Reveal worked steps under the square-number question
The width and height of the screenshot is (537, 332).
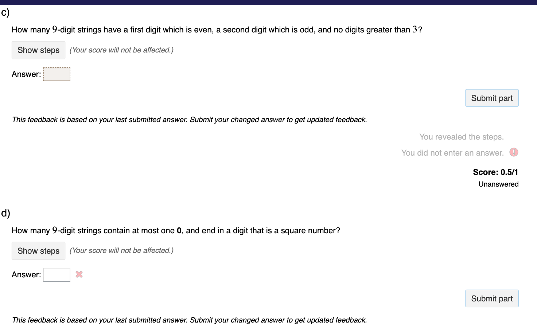click(x=38, y=251)
